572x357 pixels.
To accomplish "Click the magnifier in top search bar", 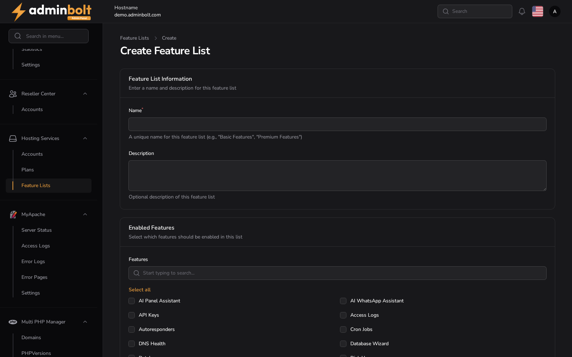I will click(x=446, y=11).
